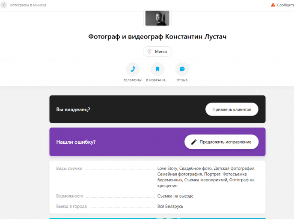The image size is (294, 219).
Task: Click the Выезд в города label
Action: click(71, 206)
